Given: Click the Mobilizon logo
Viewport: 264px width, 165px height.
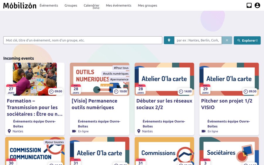Looking at the screenshot, I should [20, 6].
